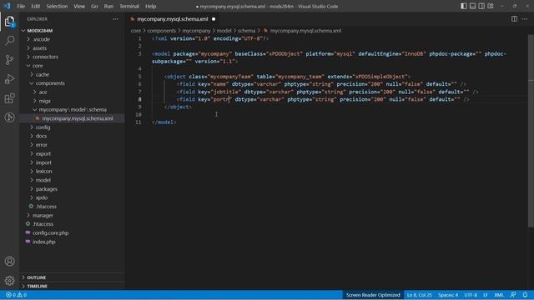
Task: Collapse the mycompany\model\schema folder
Action: (73, 109)
